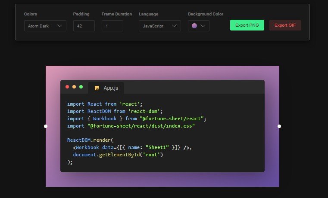Click the line importing "@fortune-sheet/react/dist/index.css"
This screenshot has height=198, width=328.
(x=131, y=126)
